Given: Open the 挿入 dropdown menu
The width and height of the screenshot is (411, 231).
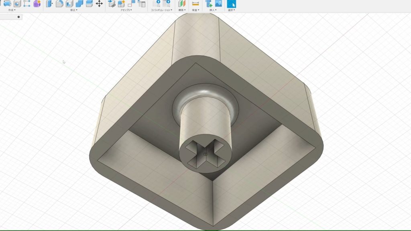Looking at the screenshot, I should (214, 10).
